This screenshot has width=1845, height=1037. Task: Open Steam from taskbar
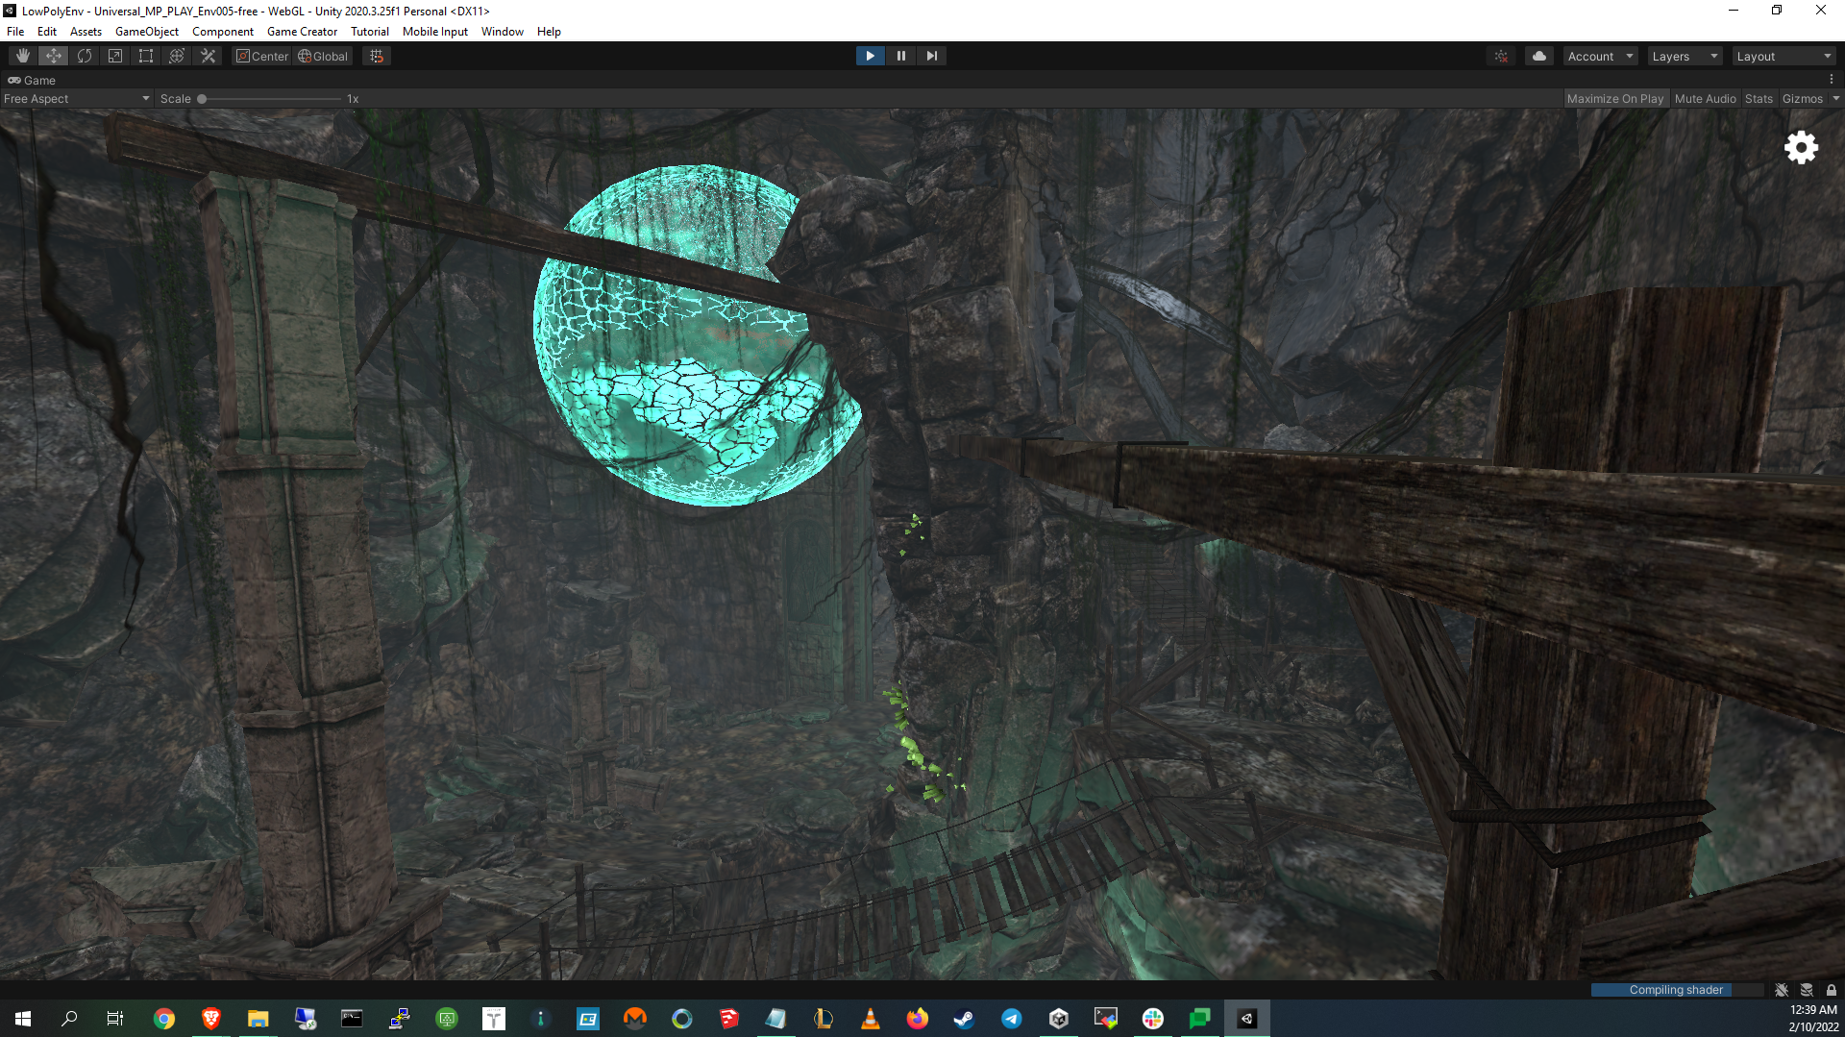click(x=964, y=1019)
